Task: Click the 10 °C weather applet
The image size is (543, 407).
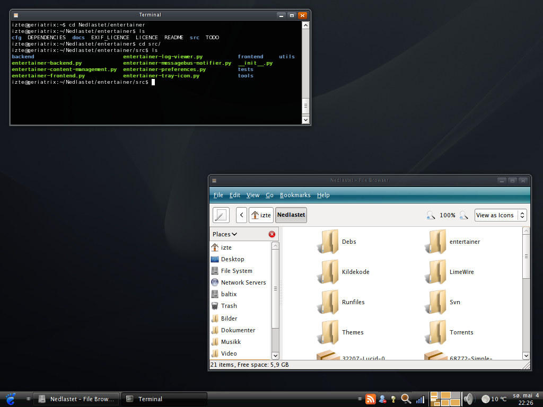Action: tap(494, 399)
